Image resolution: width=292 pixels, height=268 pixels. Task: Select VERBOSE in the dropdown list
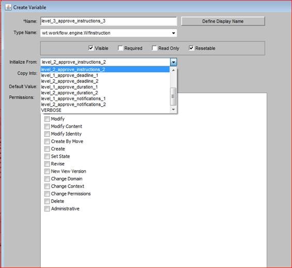click(x=105, y=110)
